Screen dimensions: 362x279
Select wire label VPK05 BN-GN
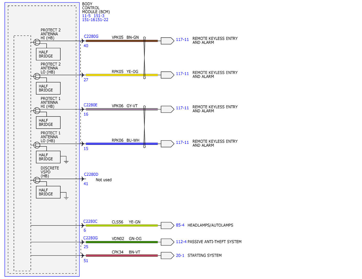[x=125, y=37]
